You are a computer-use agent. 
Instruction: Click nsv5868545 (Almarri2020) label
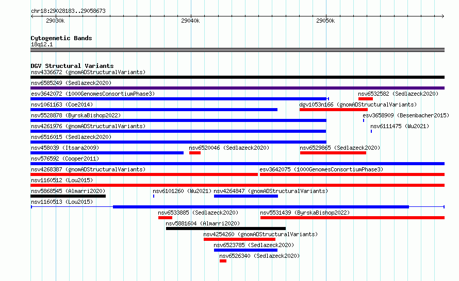tap(68, 191)
